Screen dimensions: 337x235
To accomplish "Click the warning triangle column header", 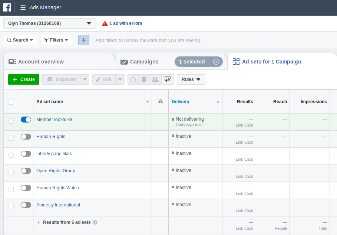I will pos(160,101).
